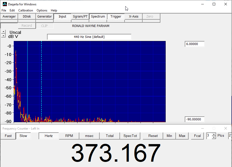Image resolution: width=232 pixels, height=167 pixels.
Task: Open the File menu
Action: [x=4, y=10]
